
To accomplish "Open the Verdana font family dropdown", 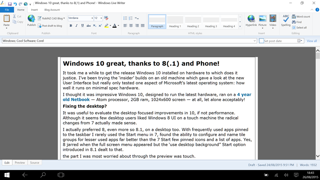I will [91, 18].
